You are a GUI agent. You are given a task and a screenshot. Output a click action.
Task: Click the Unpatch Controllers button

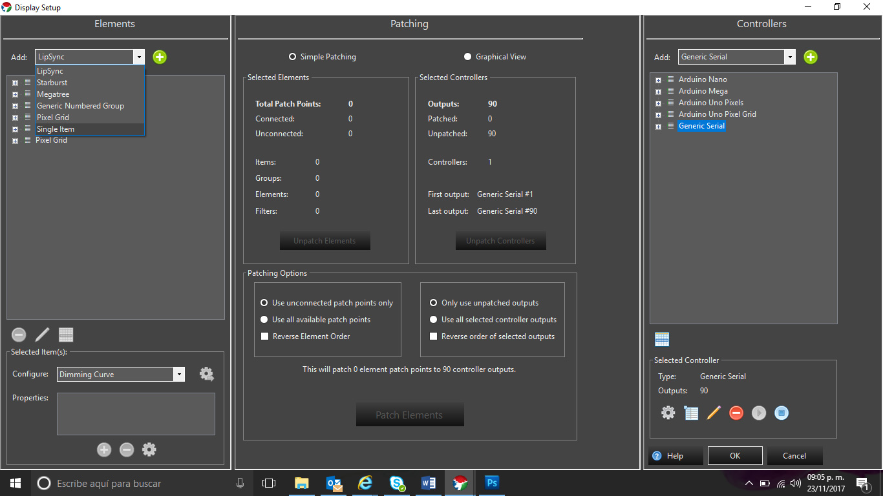point(500,241)
